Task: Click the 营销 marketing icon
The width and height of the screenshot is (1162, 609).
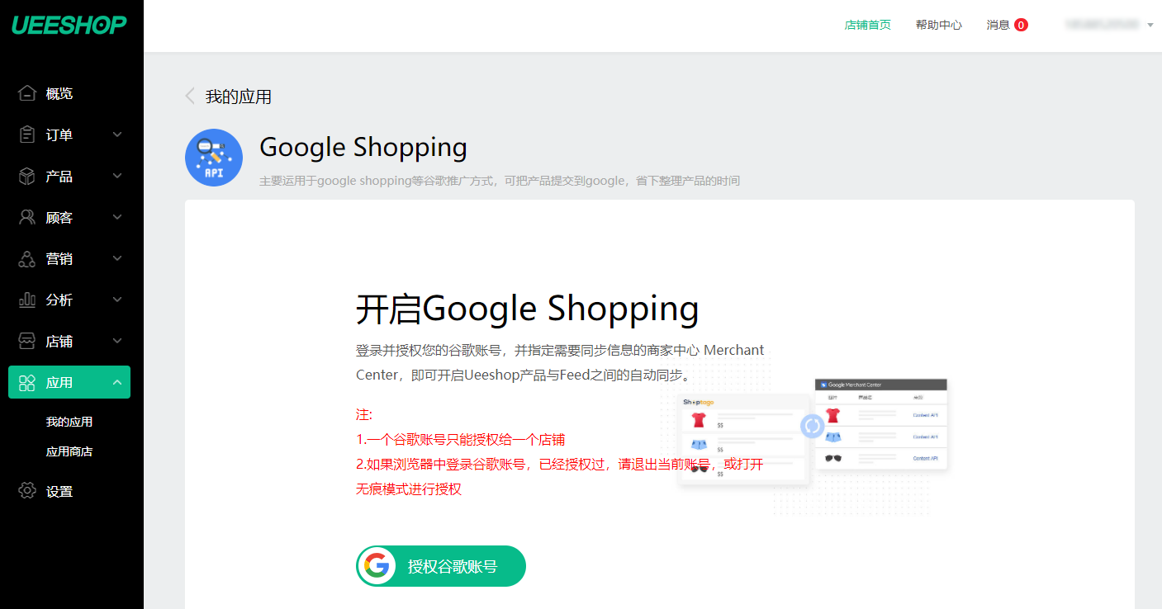Action: (x=27, y=258)
